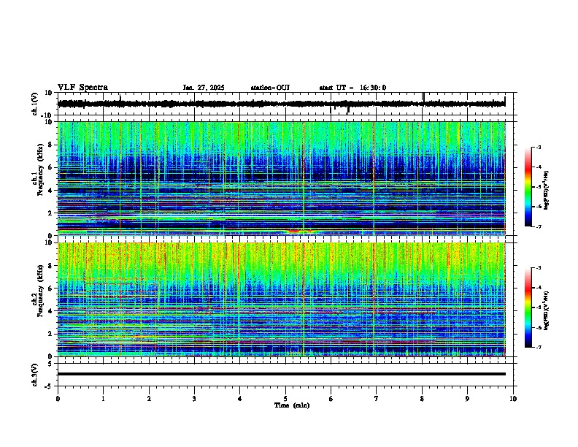This screenshot has height=447, width=578.
Task: Click the "8" kHz tick on ch.1 spectrogram axis
Action: (50, 145)
